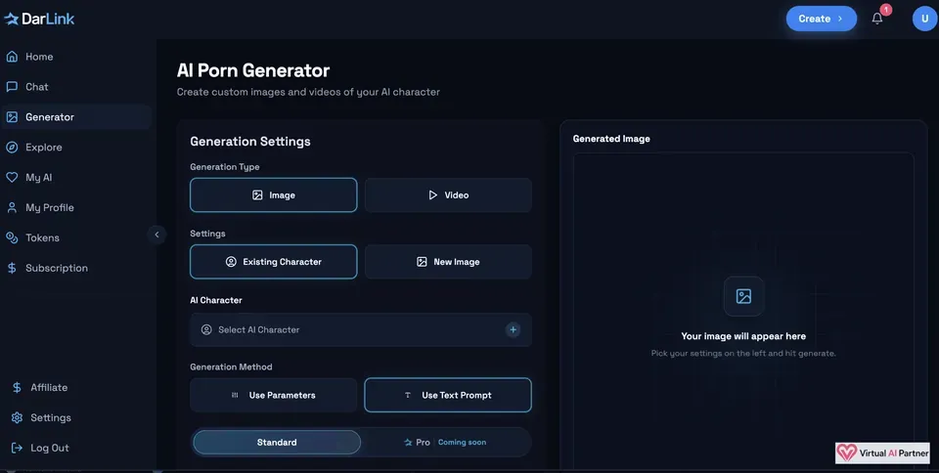Select the Standard quality mode
This screenshot has width=939, height=473.
click(277, 442)
